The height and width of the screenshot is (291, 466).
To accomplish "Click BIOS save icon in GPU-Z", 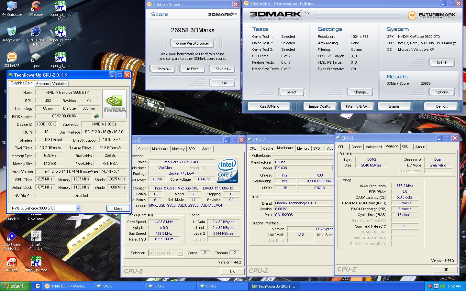I will pyautogui.click(x=96, y=116).
